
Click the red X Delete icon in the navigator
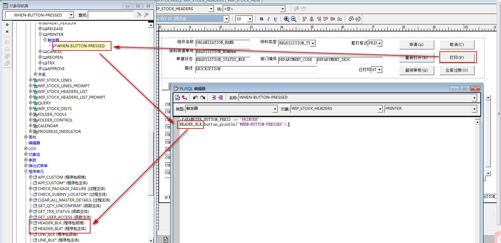click(x=7, y=32)
